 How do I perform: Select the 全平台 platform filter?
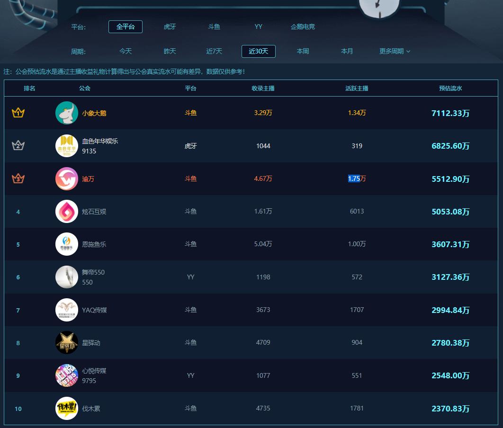(126, 27)
